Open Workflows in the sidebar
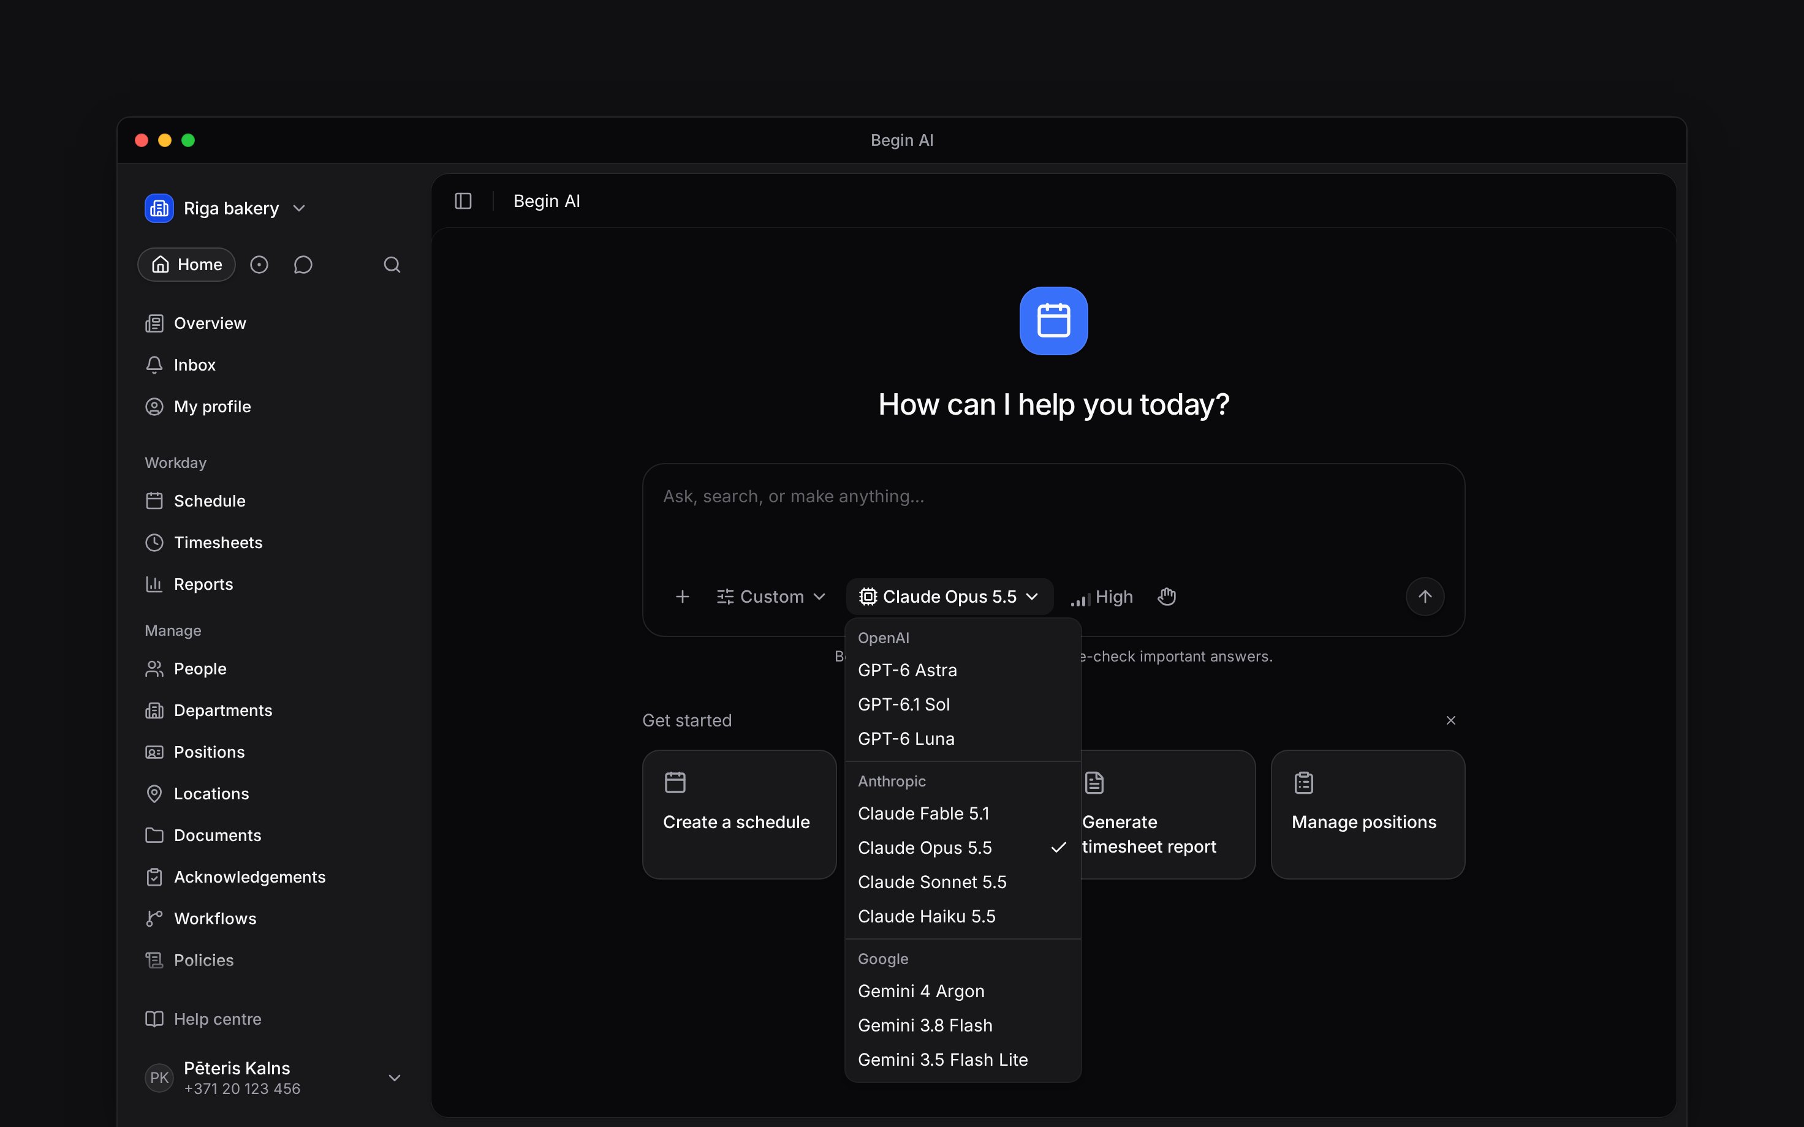The width and height of the screenshot is (1804, 1127). [x=275, y=919]
